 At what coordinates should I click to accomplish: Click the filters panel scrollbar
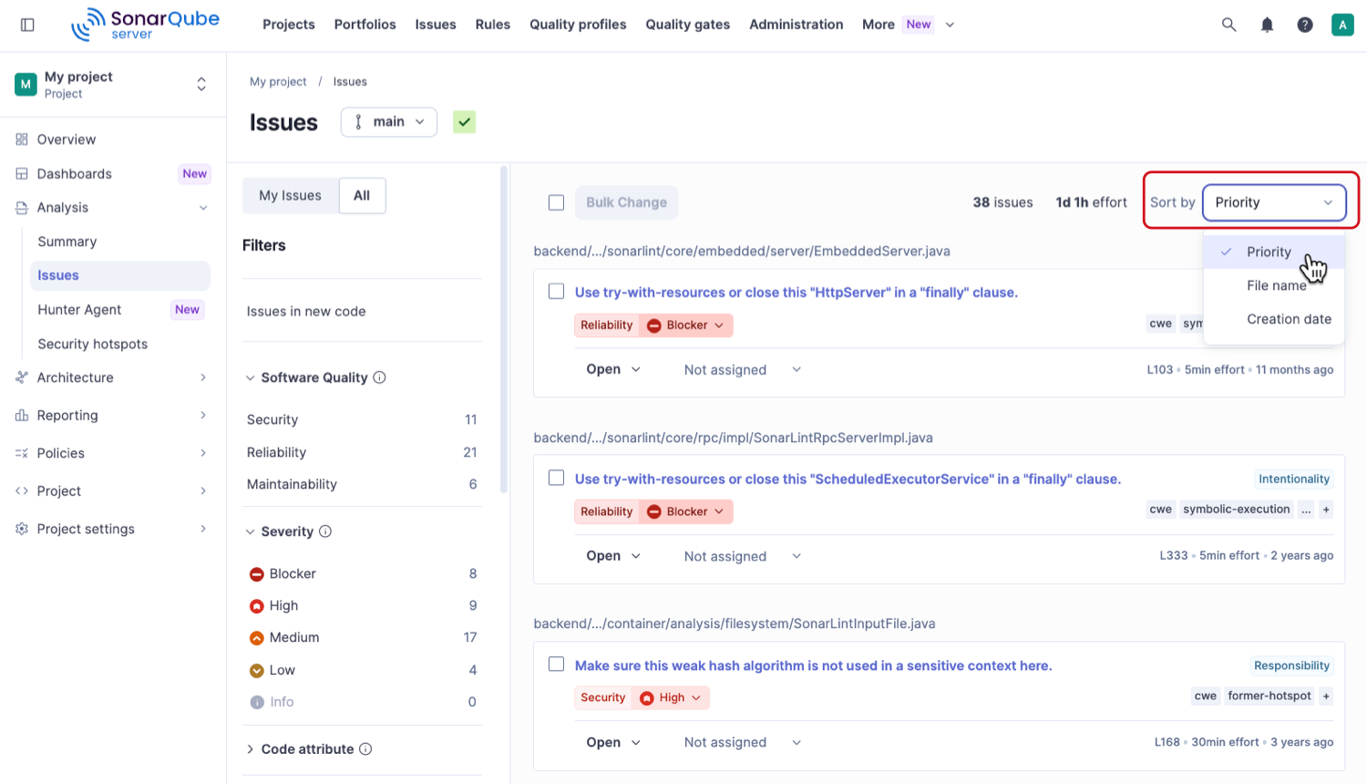click(x=504, y=328)
